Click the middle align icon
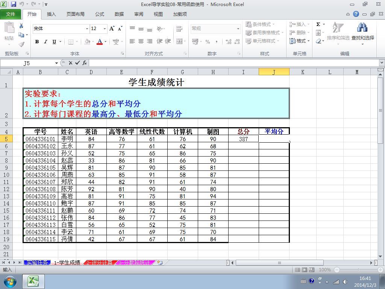 point(141,29)
